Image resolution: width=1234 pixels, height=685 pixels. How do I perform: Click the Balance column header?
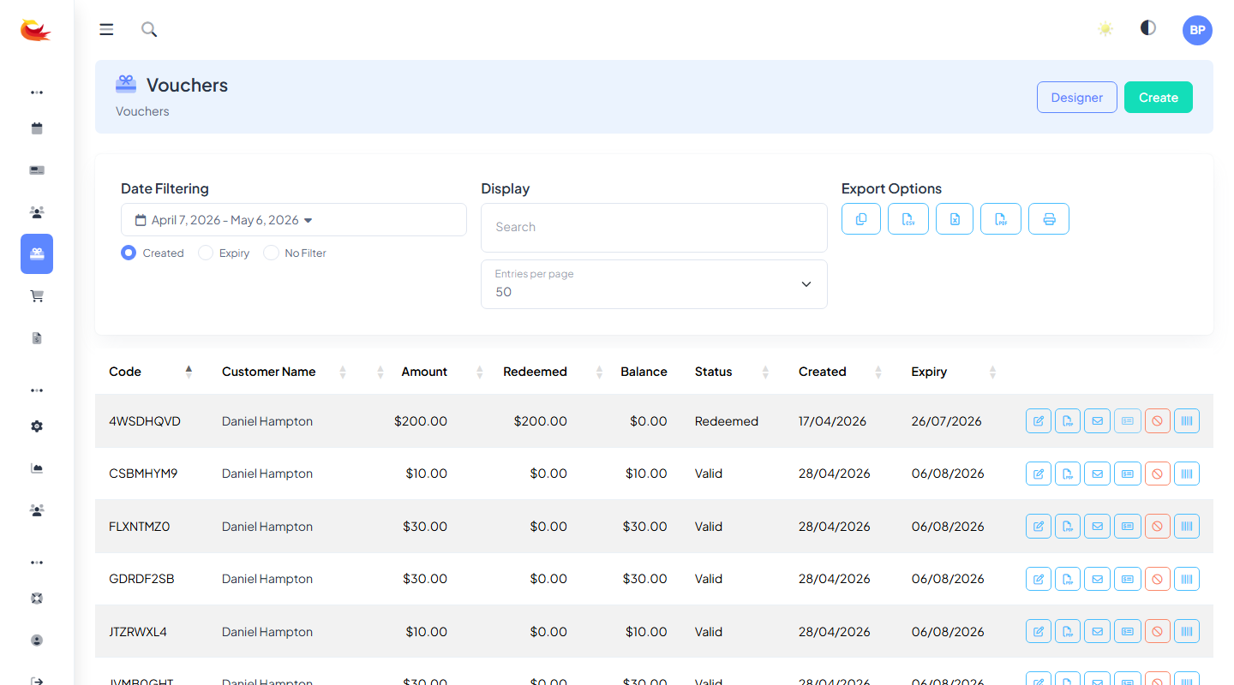pos(644,372)
